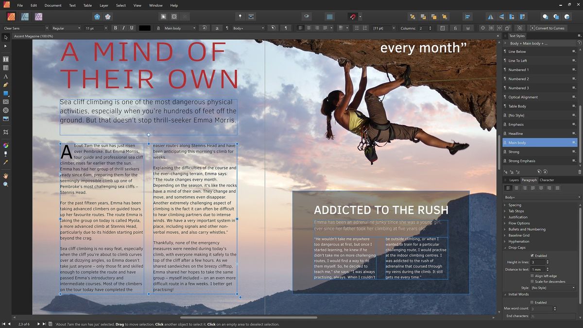583x328 pixels.
Task: Open the Document menu
Action: [x=52, y=5]
